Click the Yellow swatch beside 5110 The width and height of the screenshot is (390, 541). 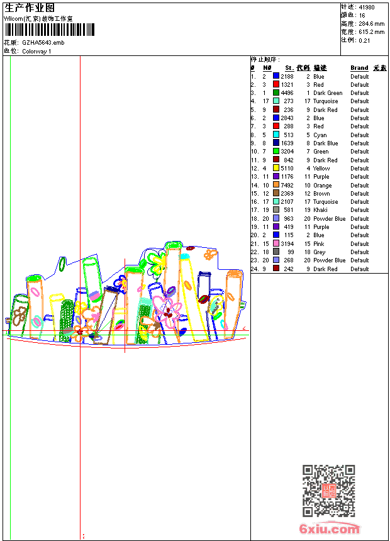[276, 168]
